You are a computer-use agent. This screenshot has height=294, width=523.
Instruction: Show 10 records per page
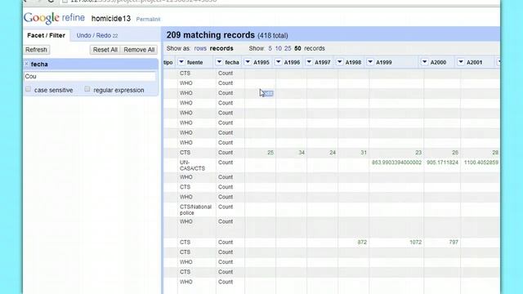point(278,48)
